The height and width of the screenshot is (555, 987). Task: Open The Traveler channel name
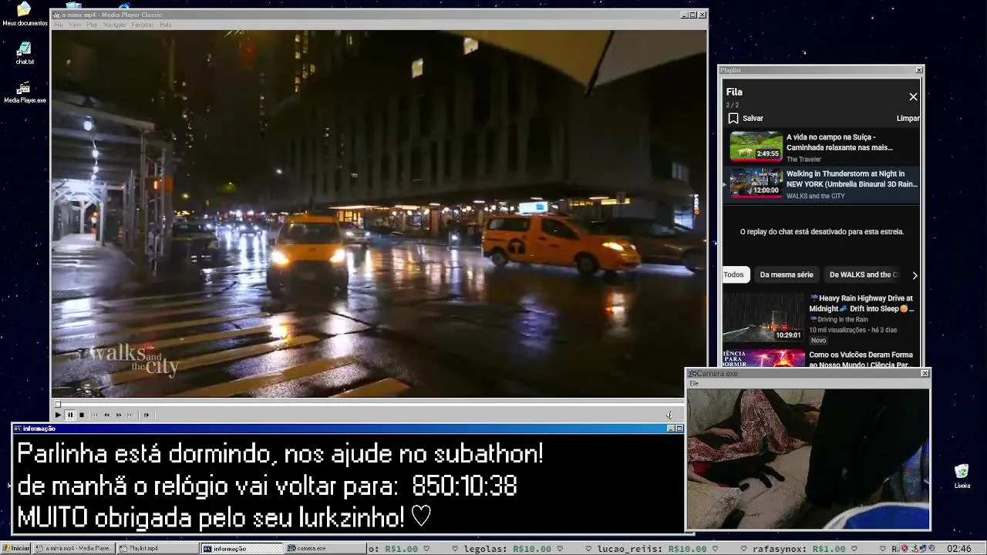click(x=803, y=159)
